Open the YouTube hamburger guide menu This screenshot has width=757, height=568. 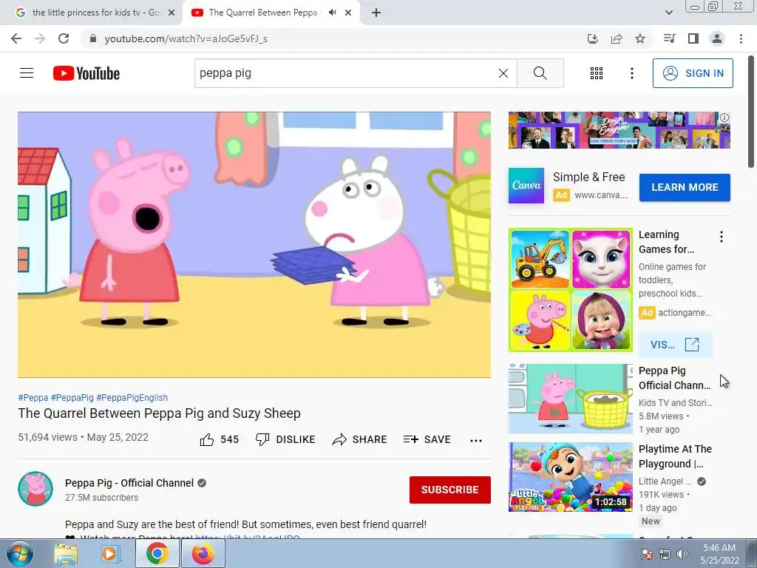click(x=27, y=73)
